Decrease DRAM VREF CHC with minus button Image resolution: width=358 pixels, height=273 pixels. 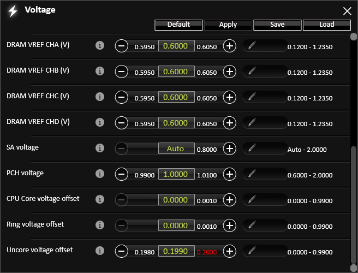pos(121,97)
